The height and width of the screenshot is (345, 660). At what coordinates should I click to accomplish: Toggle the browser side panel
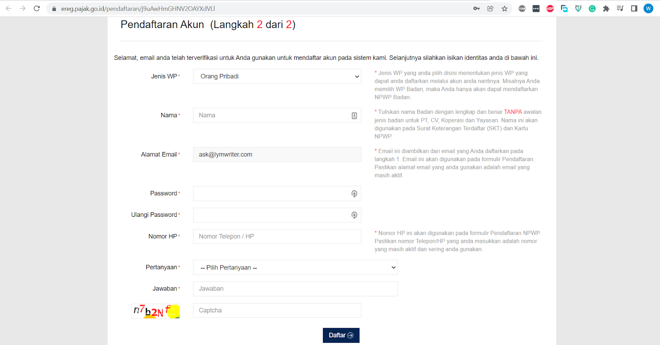pyautogui.click(x=634, y=8)
